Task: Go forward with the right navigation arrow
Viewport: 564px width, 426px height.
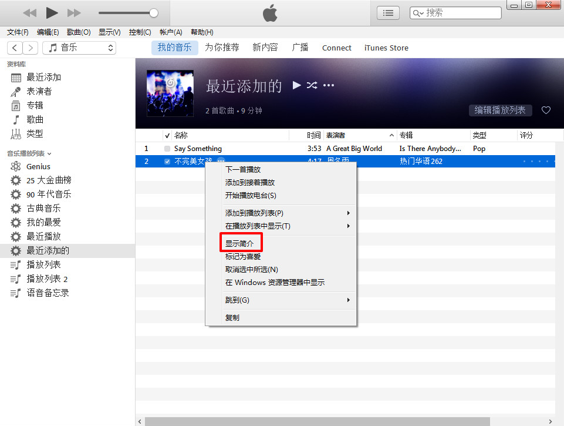Action: click(x=31, y=48)
